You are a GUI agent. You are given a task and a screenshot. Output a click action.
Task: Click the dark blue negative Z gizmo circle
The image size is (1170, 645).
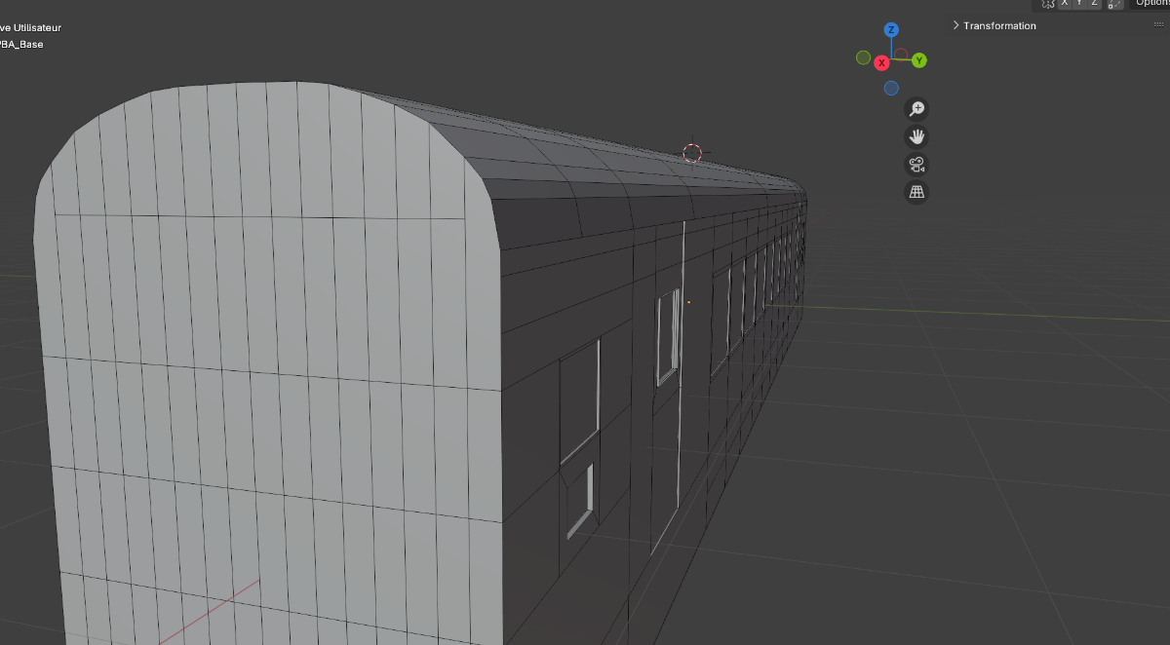coord(891,89)
